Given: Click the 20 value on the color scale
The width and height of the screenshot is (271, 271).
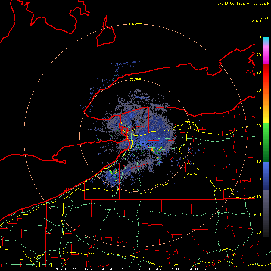Looking at the screenshot, I should pos(259,143).
